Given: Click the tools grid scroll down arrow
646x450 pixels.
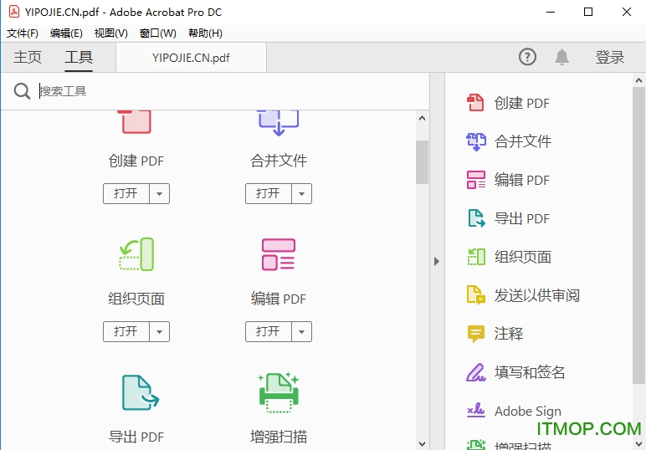Looking at the screenshot, I should tap(422, 444).
